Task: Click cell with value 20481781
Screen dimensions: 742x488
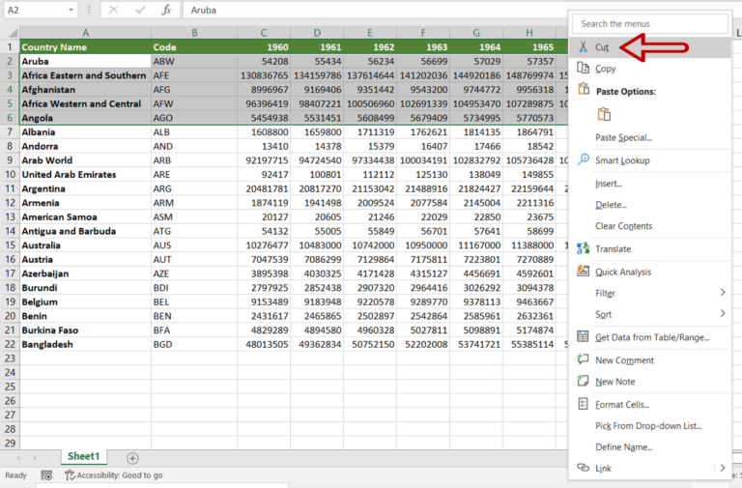Action: pos(264,188)
